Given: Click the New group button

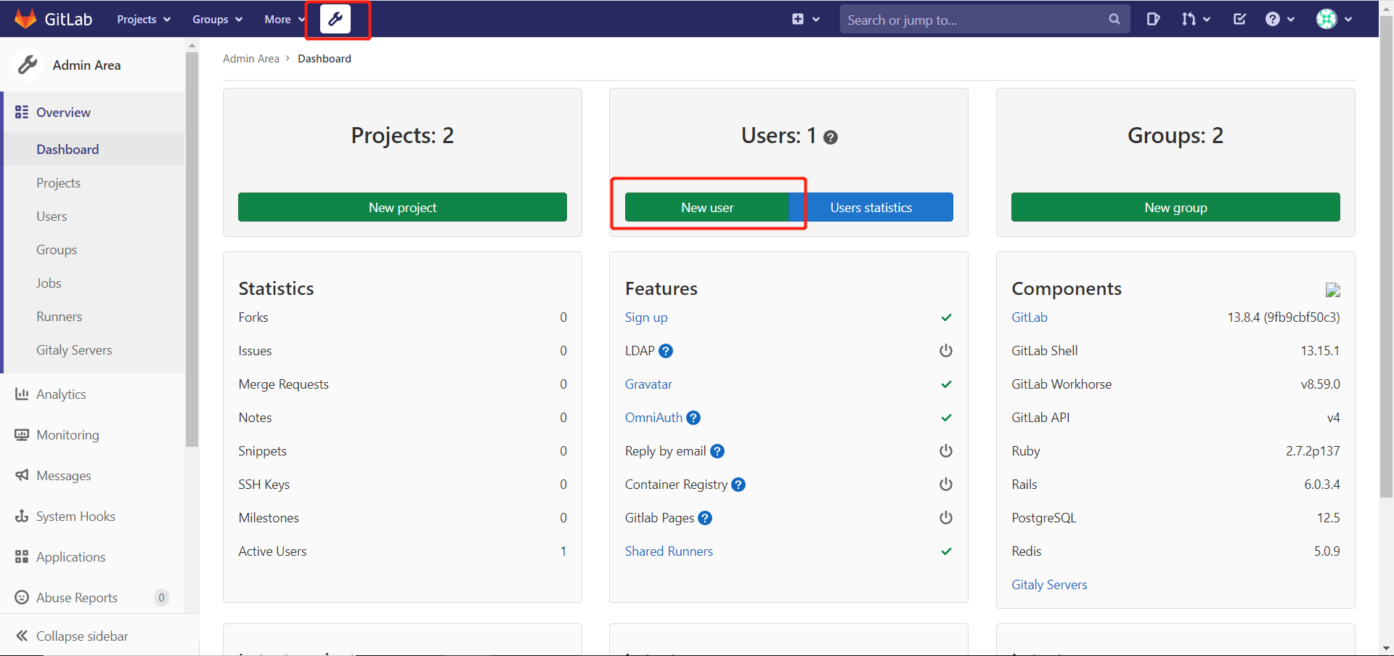Looking at the screenshot, I should (x=1175, y=207).
